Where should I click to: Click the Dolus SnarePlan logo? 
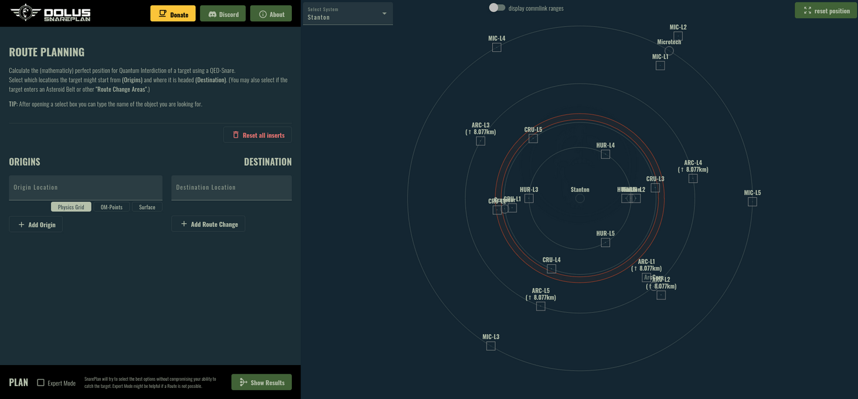coord(51,13)
